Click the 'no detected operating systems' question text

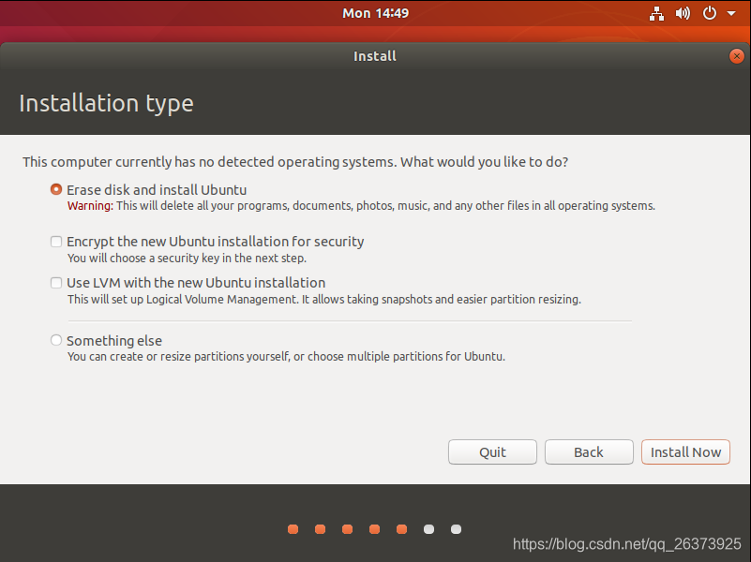pos(295,162)
